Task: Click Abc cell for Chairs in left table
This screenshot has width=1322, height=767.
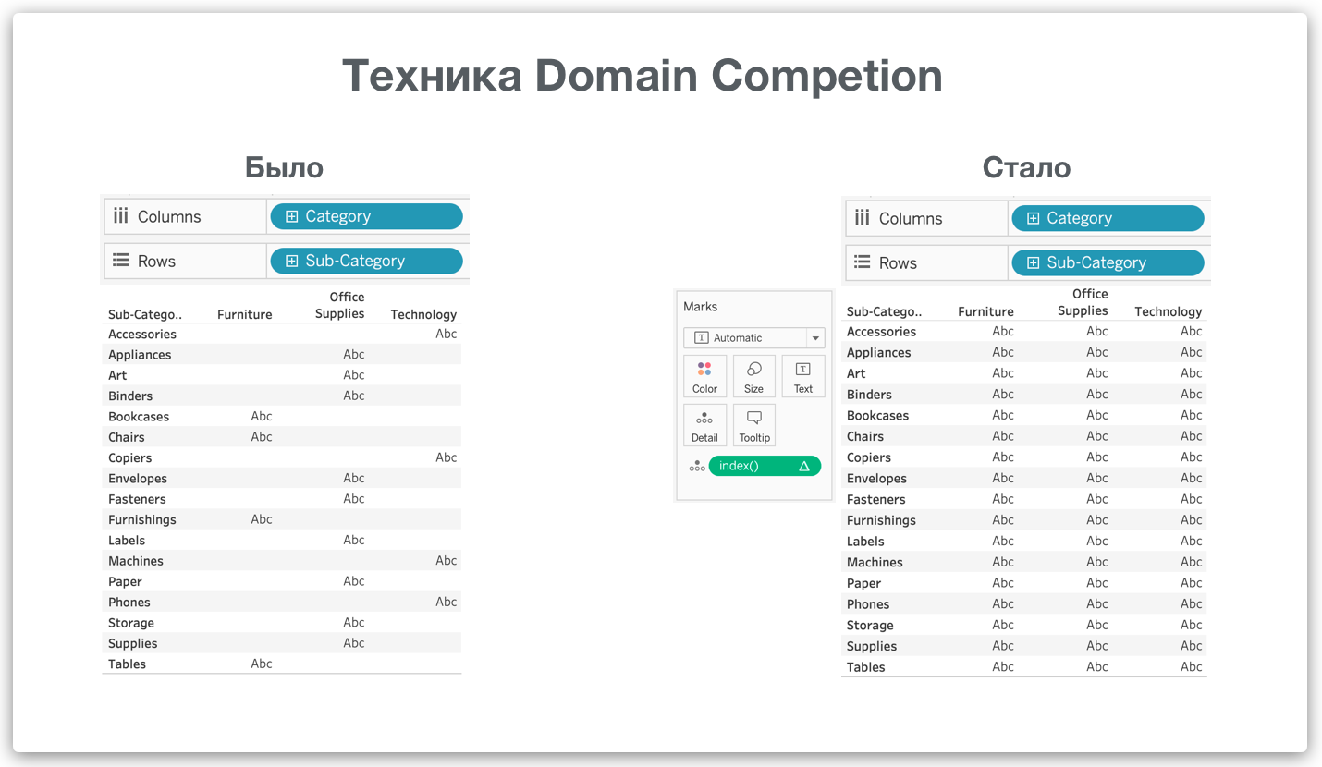Action: click(262, 436)
